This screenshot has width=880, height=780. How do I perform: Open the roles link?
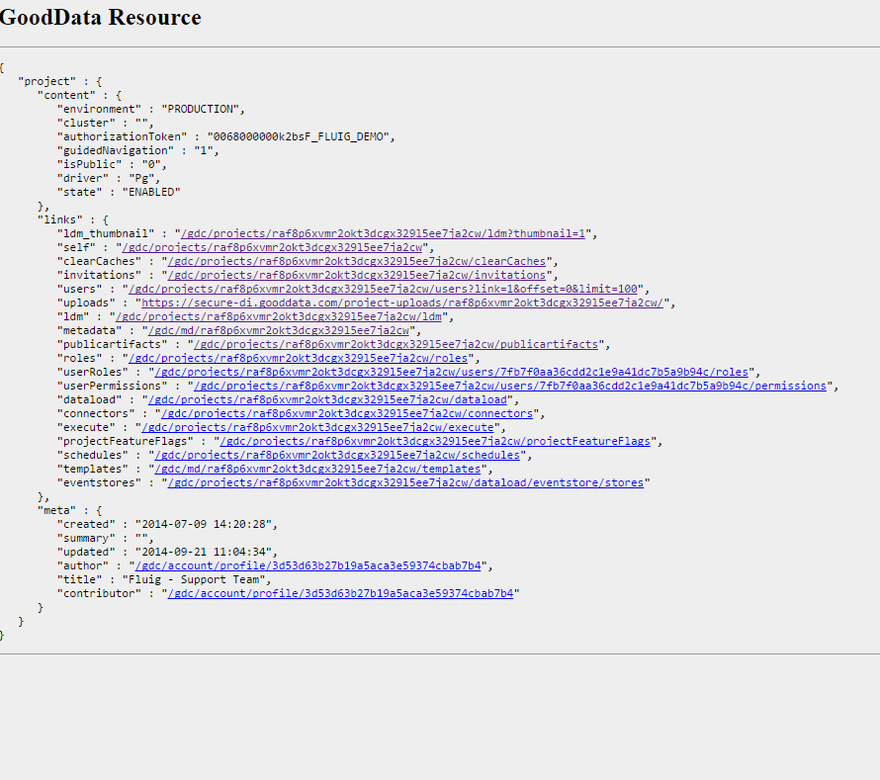pyautogui.click(x=298, y=358)
